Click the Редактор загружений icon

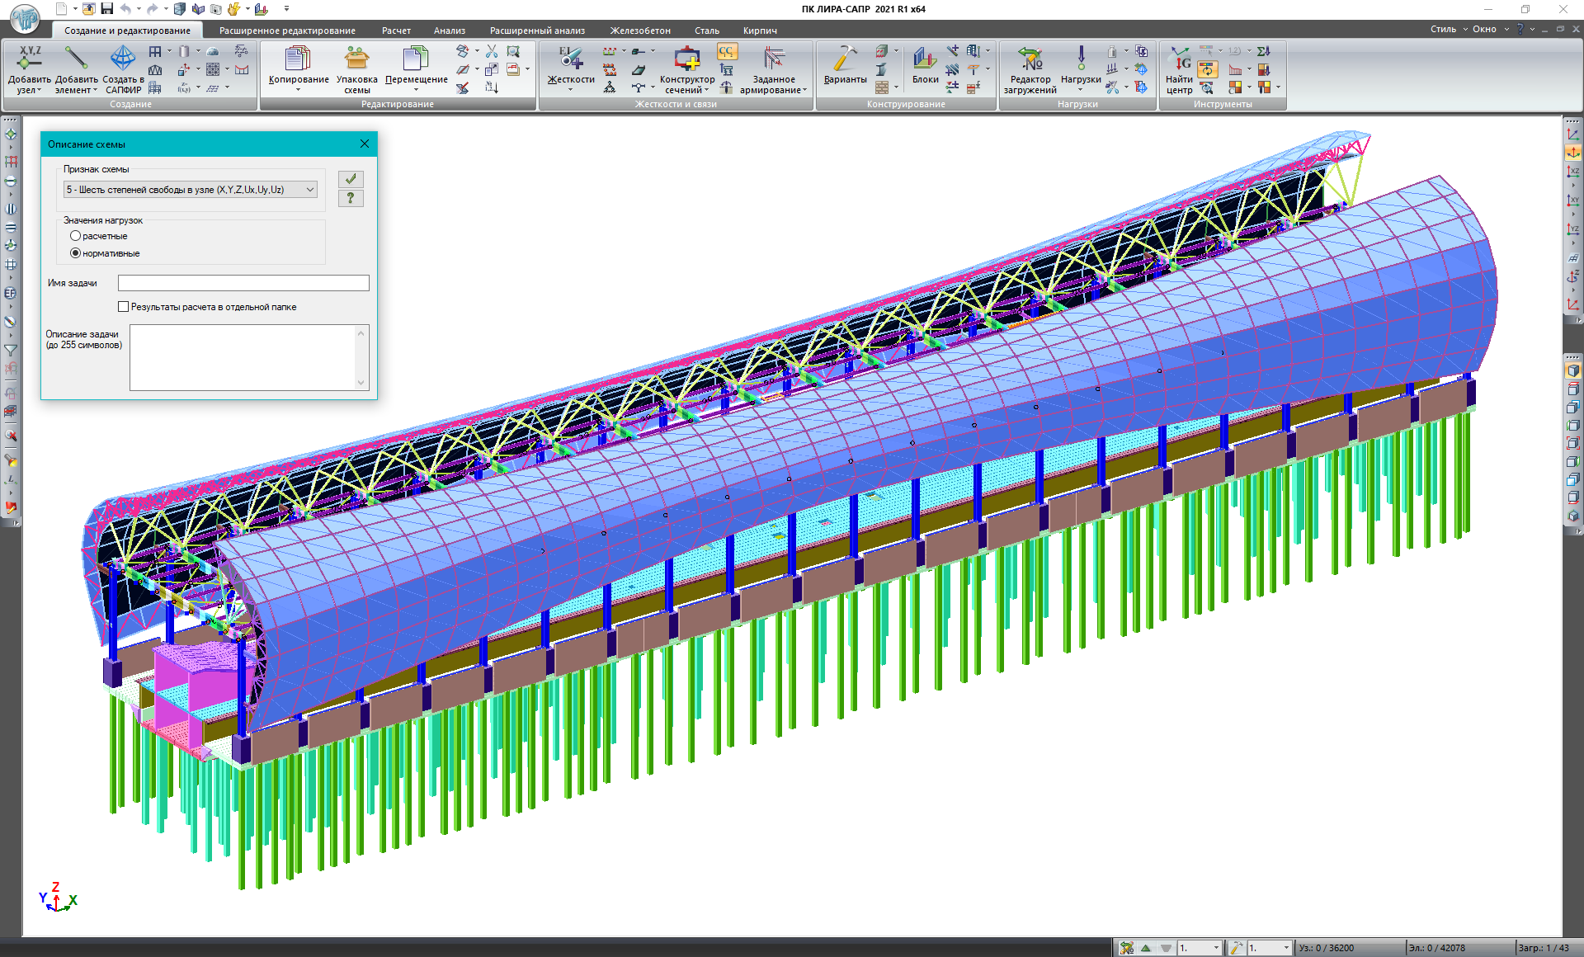click(1030, 59)
